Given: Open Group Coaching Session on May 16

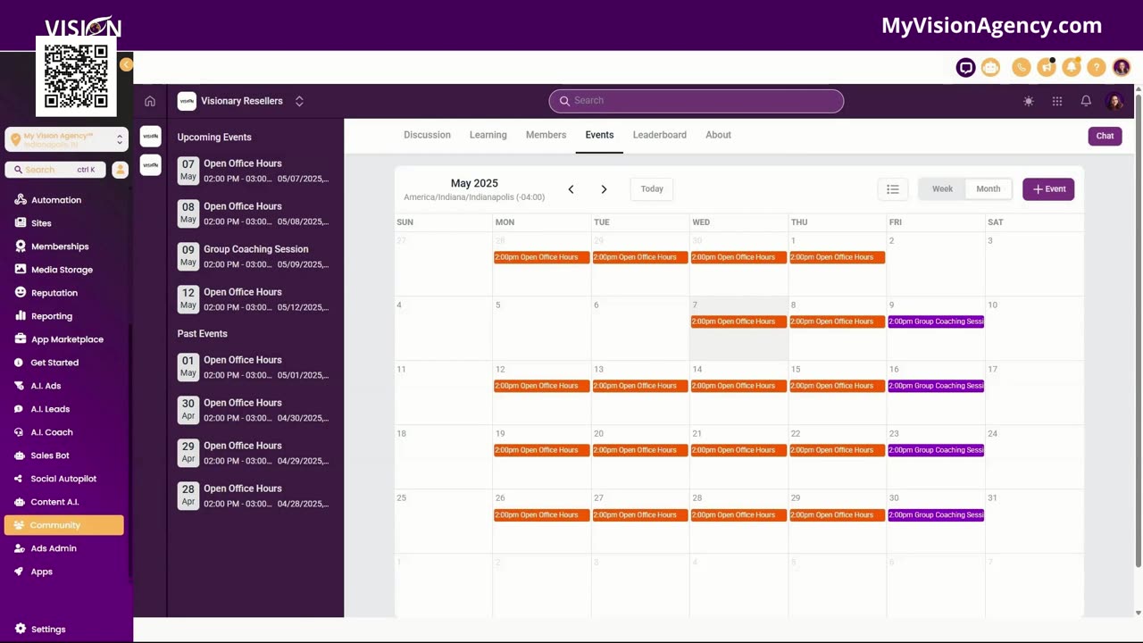Looking at the screenshot, I should pos(936,386).
